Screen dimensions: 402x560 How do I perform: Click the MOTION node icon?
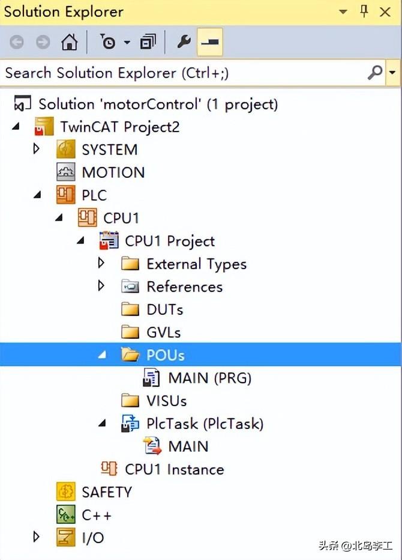66,172
